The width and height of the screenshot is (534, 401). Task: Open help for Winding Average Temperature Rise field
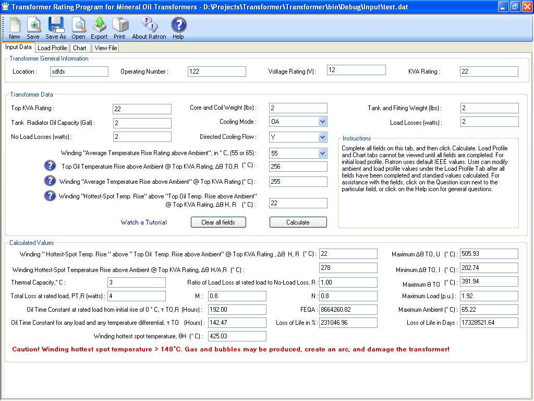(50, 181)
